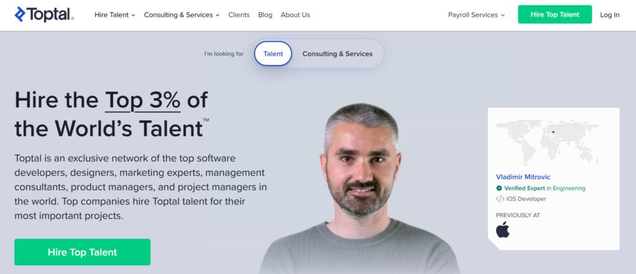The width and height of the screenshot is (636, 274).
Task: Click the green verified expert badge icon
Action: 499,188
